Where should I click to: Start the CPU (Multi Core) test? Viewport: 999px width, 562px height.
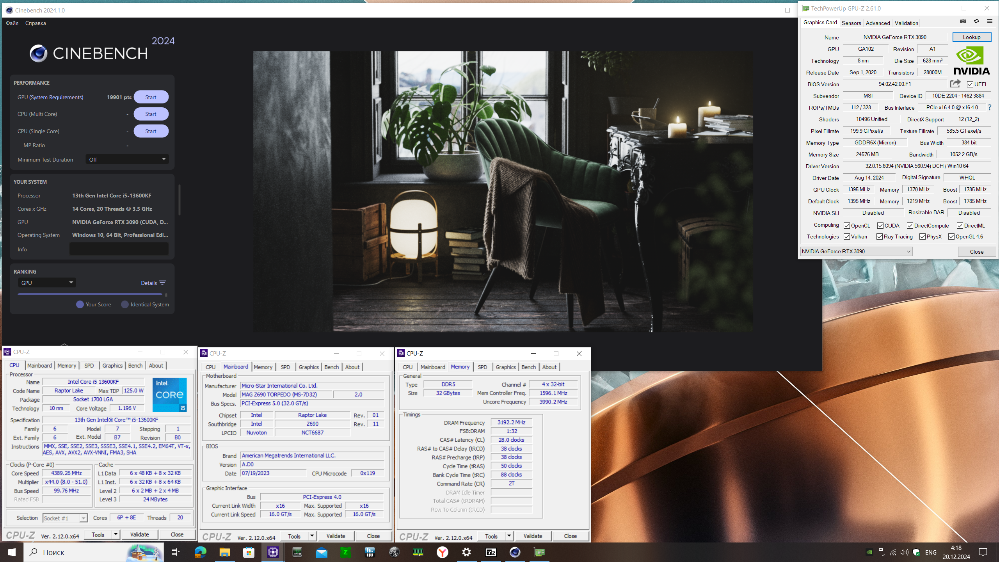[x=151, y=114]
